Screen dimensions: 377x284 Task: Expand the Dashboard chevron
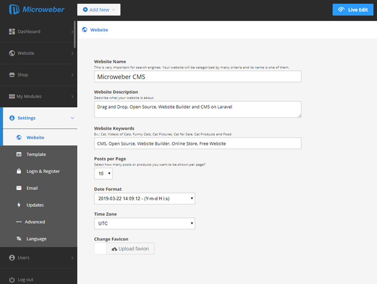tap(72, 32)
